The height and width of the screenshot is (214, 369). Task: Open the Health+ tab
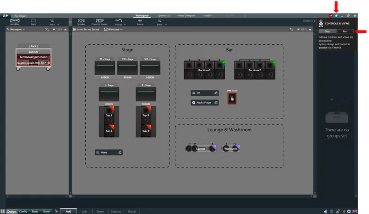click(x=208, y=16)
